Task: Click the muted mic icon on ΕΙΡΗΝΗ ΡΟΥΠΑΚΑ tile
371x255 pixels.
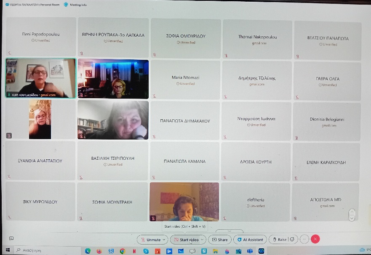Action: coord(81,54)
